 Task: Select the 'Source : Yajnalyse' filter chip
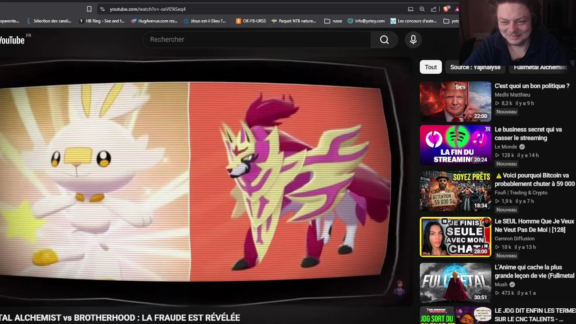tap(475, 67)
